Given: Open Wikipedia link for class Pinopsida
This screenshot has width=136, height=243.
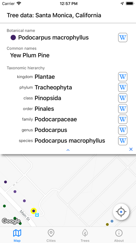Looking at the screenshot, I should (122, 98).
